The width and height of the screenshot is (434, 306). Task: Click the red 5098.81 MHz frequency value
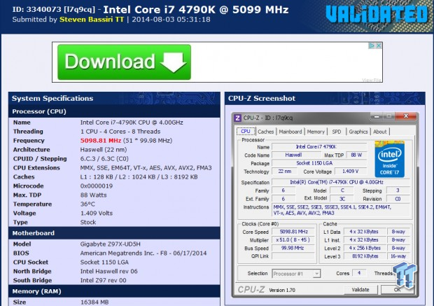[101, 141]
